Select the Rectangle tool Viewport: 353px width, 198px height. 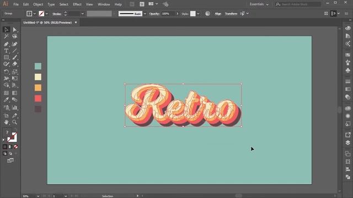click(6, 57)
